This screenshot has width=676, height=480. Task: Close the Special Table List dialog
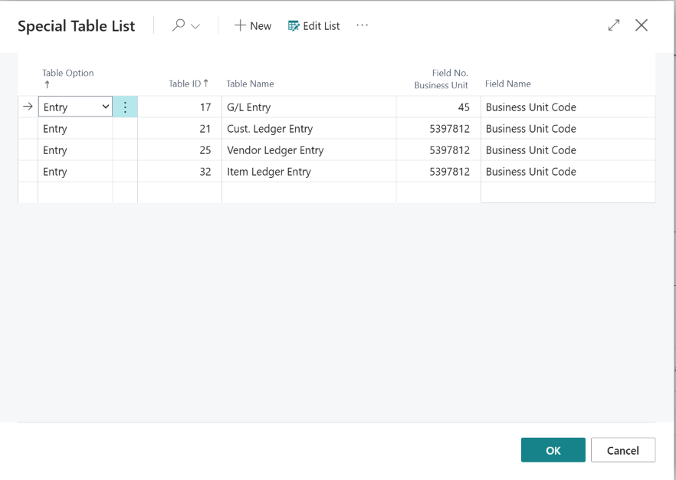642,25
